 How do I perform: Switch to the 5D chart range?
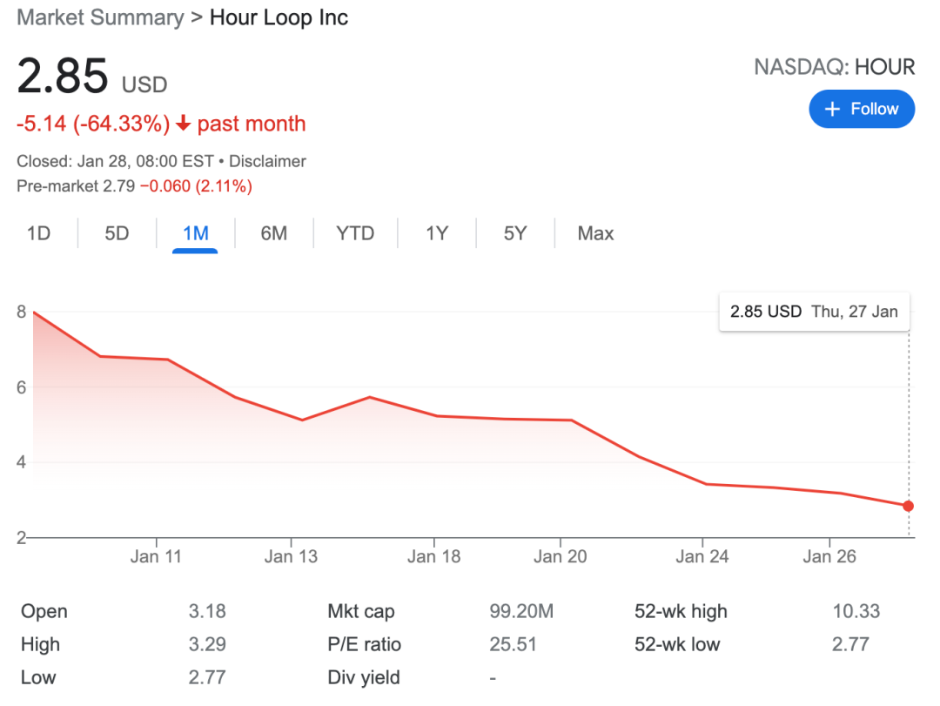click(117, 233)
